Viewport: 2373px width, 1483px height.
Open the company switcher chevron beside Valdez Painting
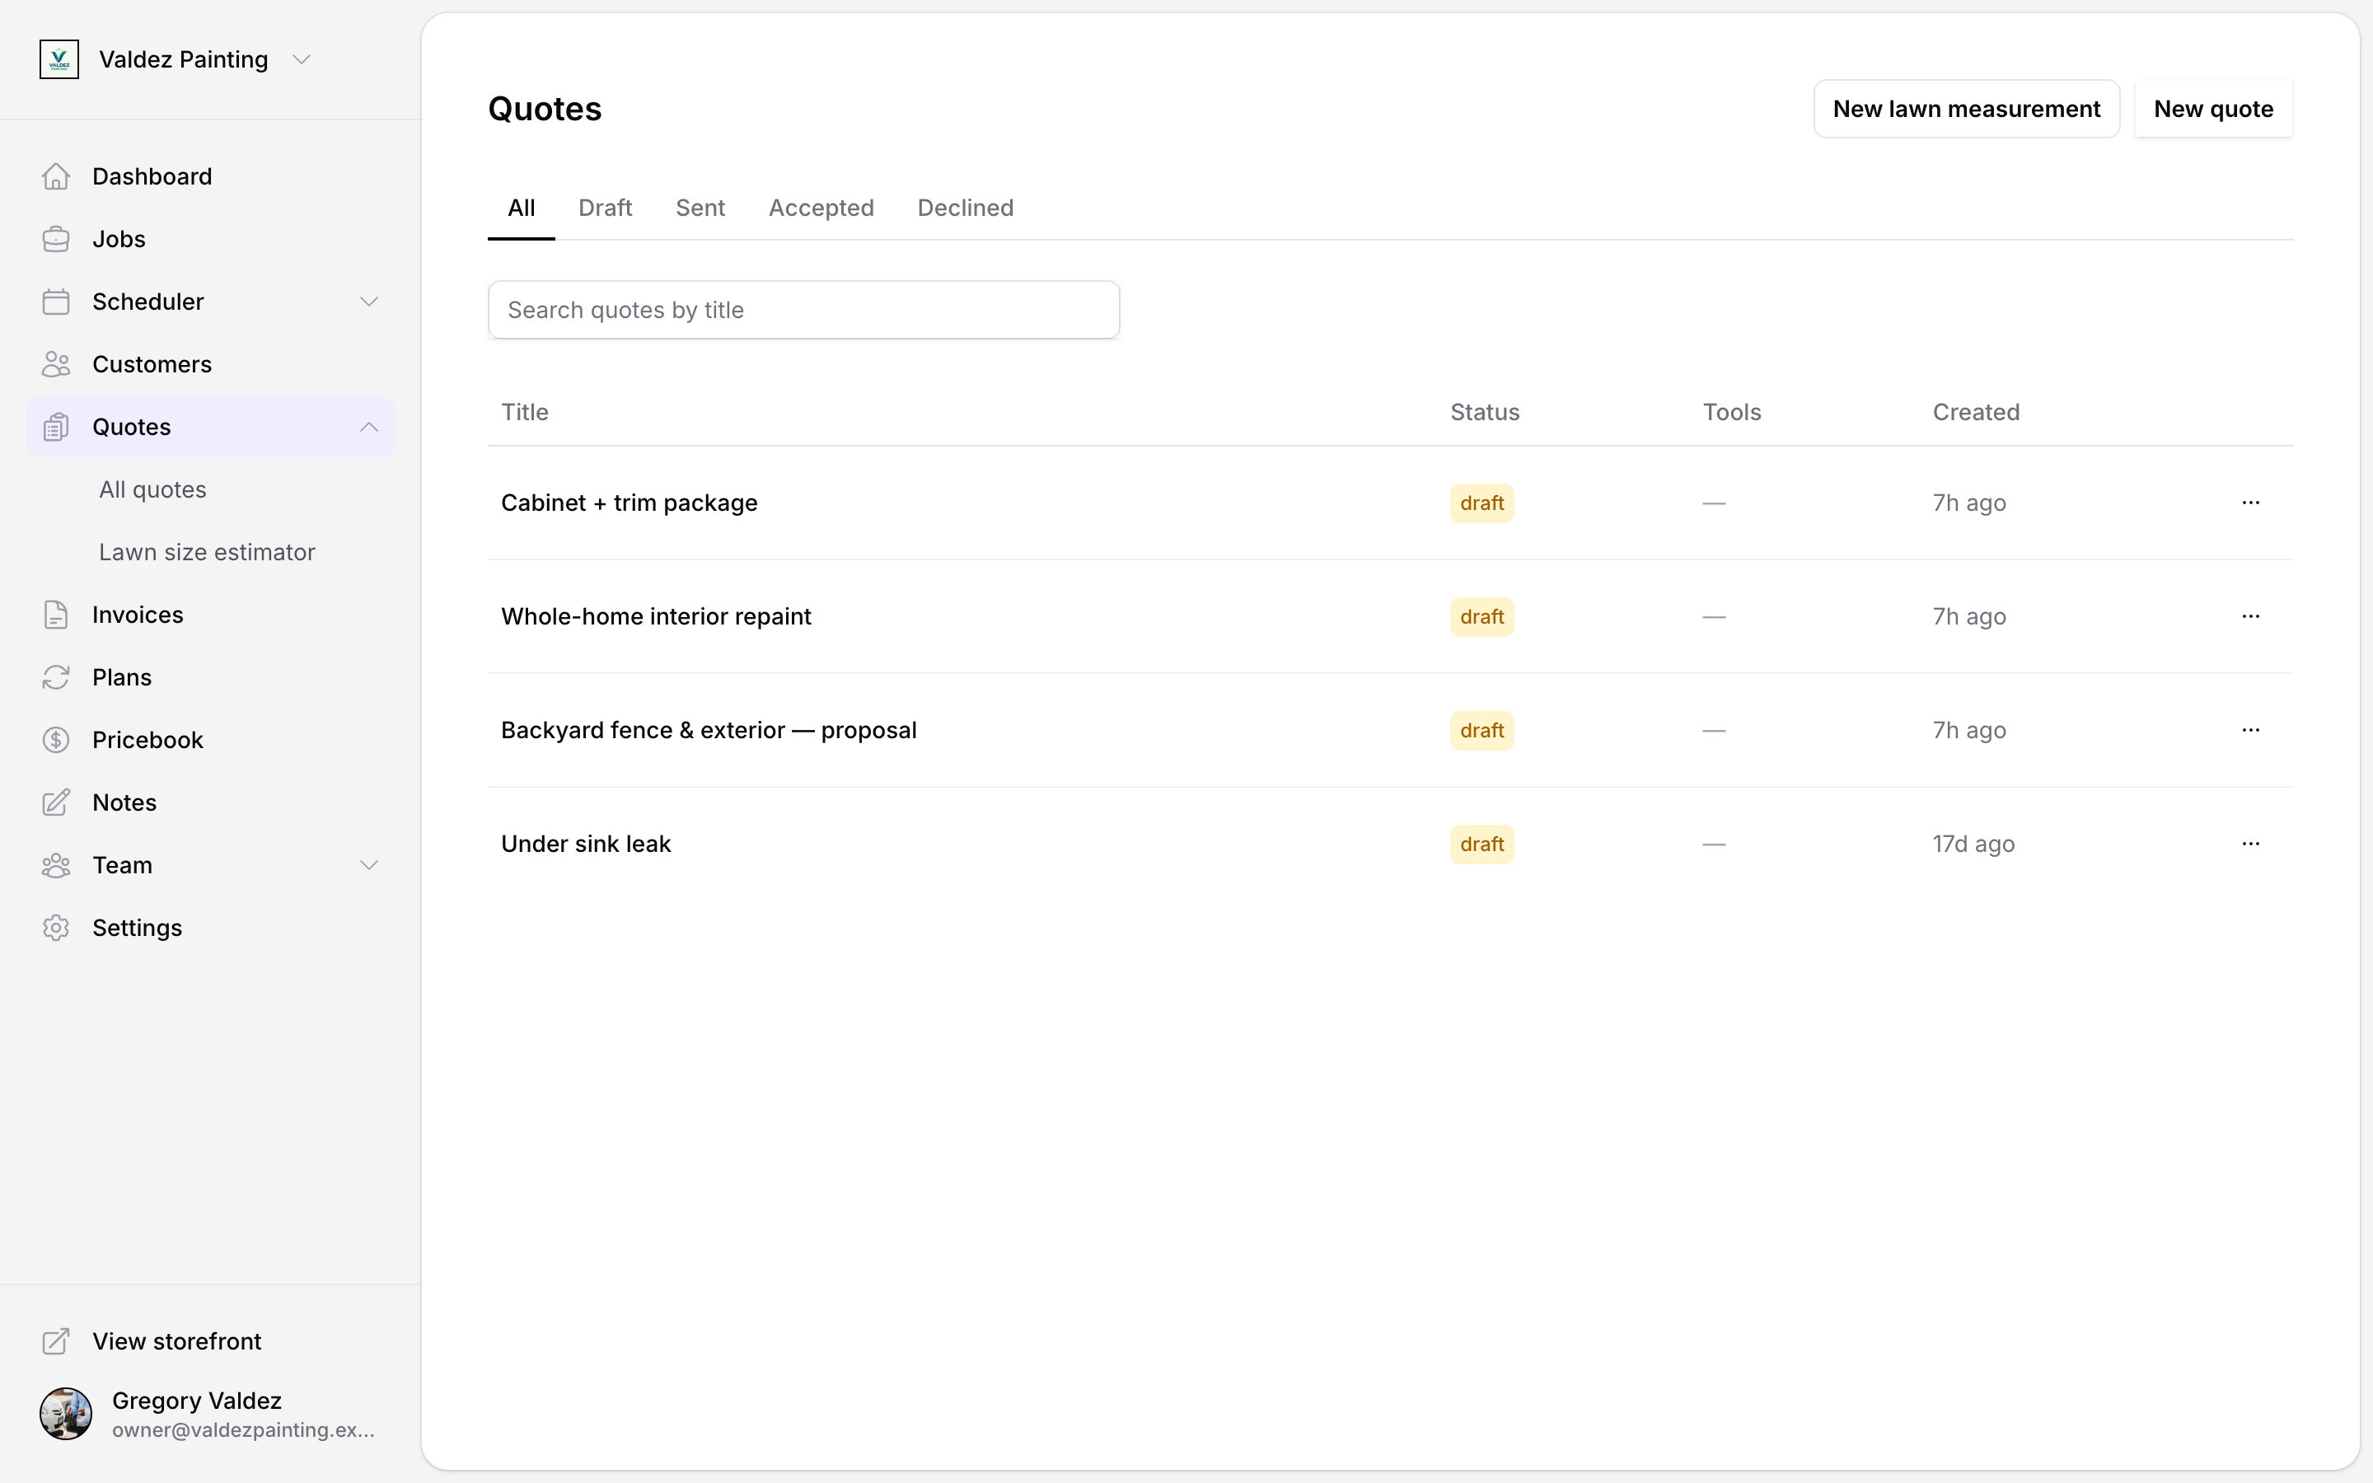(302, 60)
